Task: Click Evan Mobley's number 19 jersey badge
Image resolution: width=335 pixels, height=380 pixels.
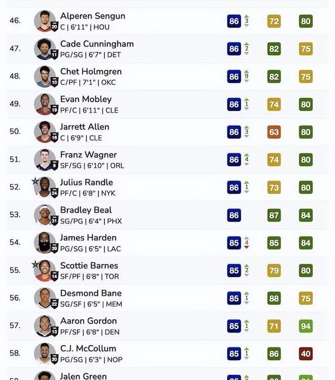Action: (55, 110)
